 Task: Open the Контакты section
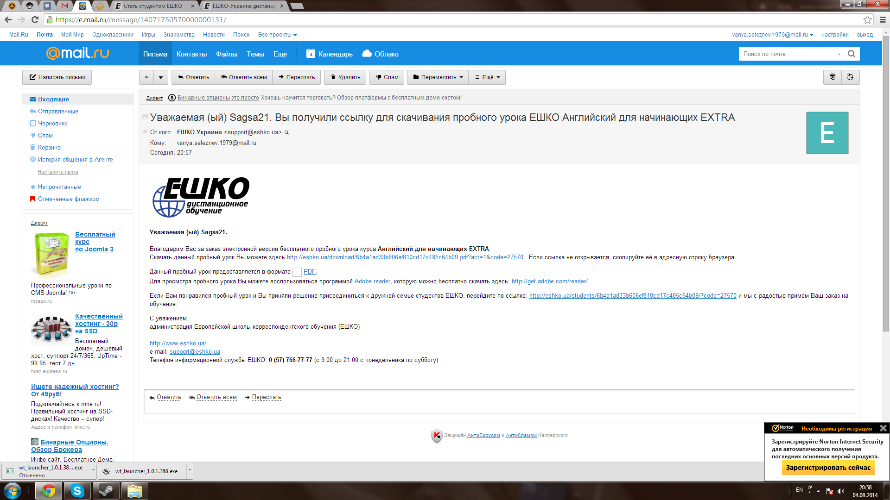point(191,54)
